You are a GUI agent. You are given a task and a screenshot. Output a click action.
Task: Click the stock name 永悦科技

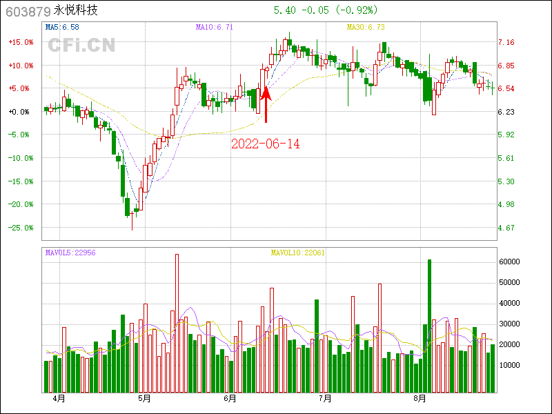(75, 10)
